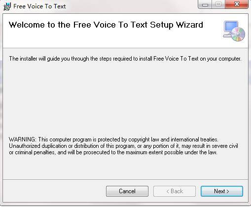Click the computer and disc setup icon
251x207 pixels.
(234, 31)
